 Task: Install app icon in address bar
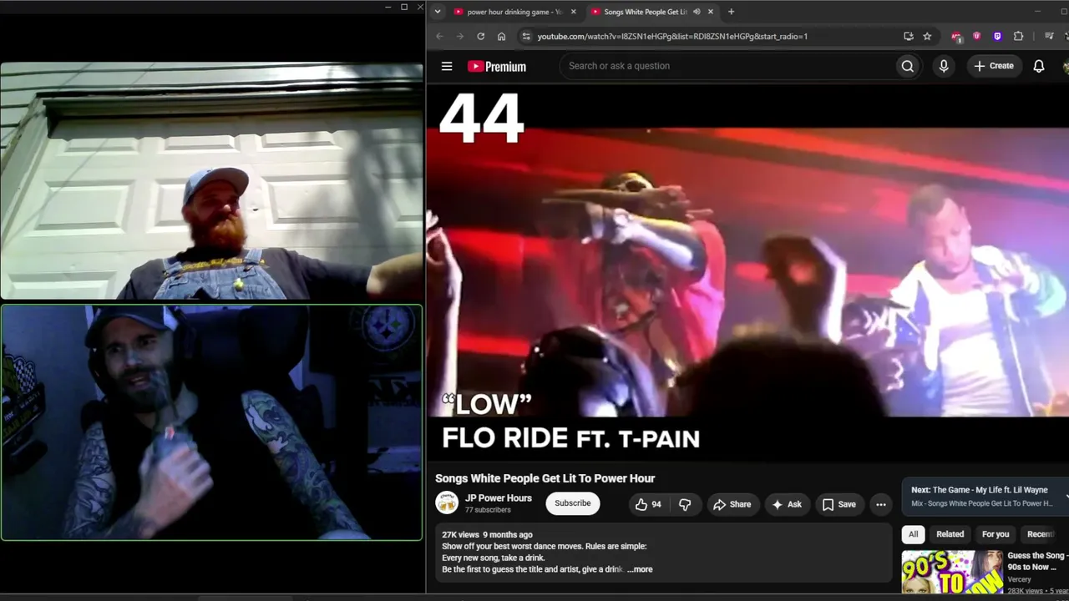(x=908, y=36)
